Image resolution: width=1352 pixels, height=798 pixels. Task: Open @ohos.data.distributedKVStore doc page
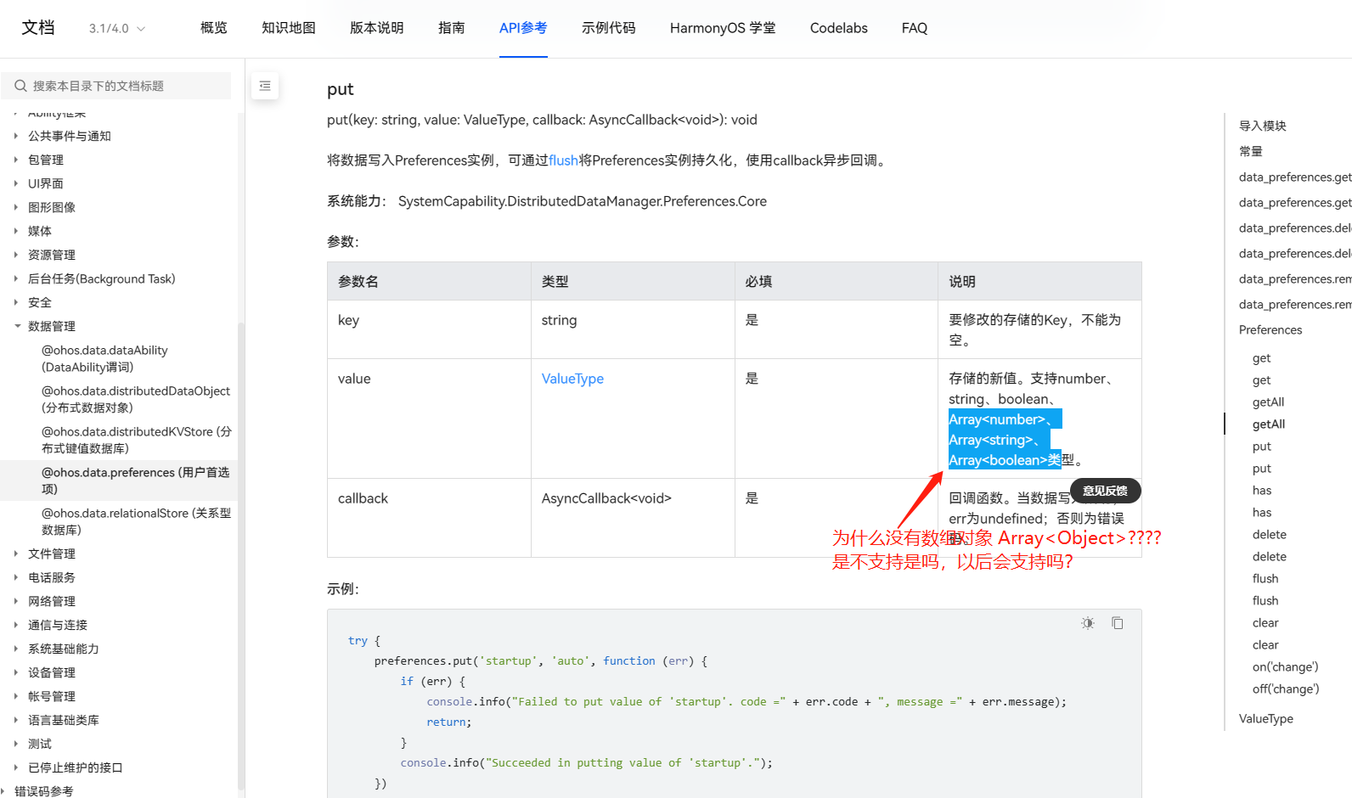[136, 440]
